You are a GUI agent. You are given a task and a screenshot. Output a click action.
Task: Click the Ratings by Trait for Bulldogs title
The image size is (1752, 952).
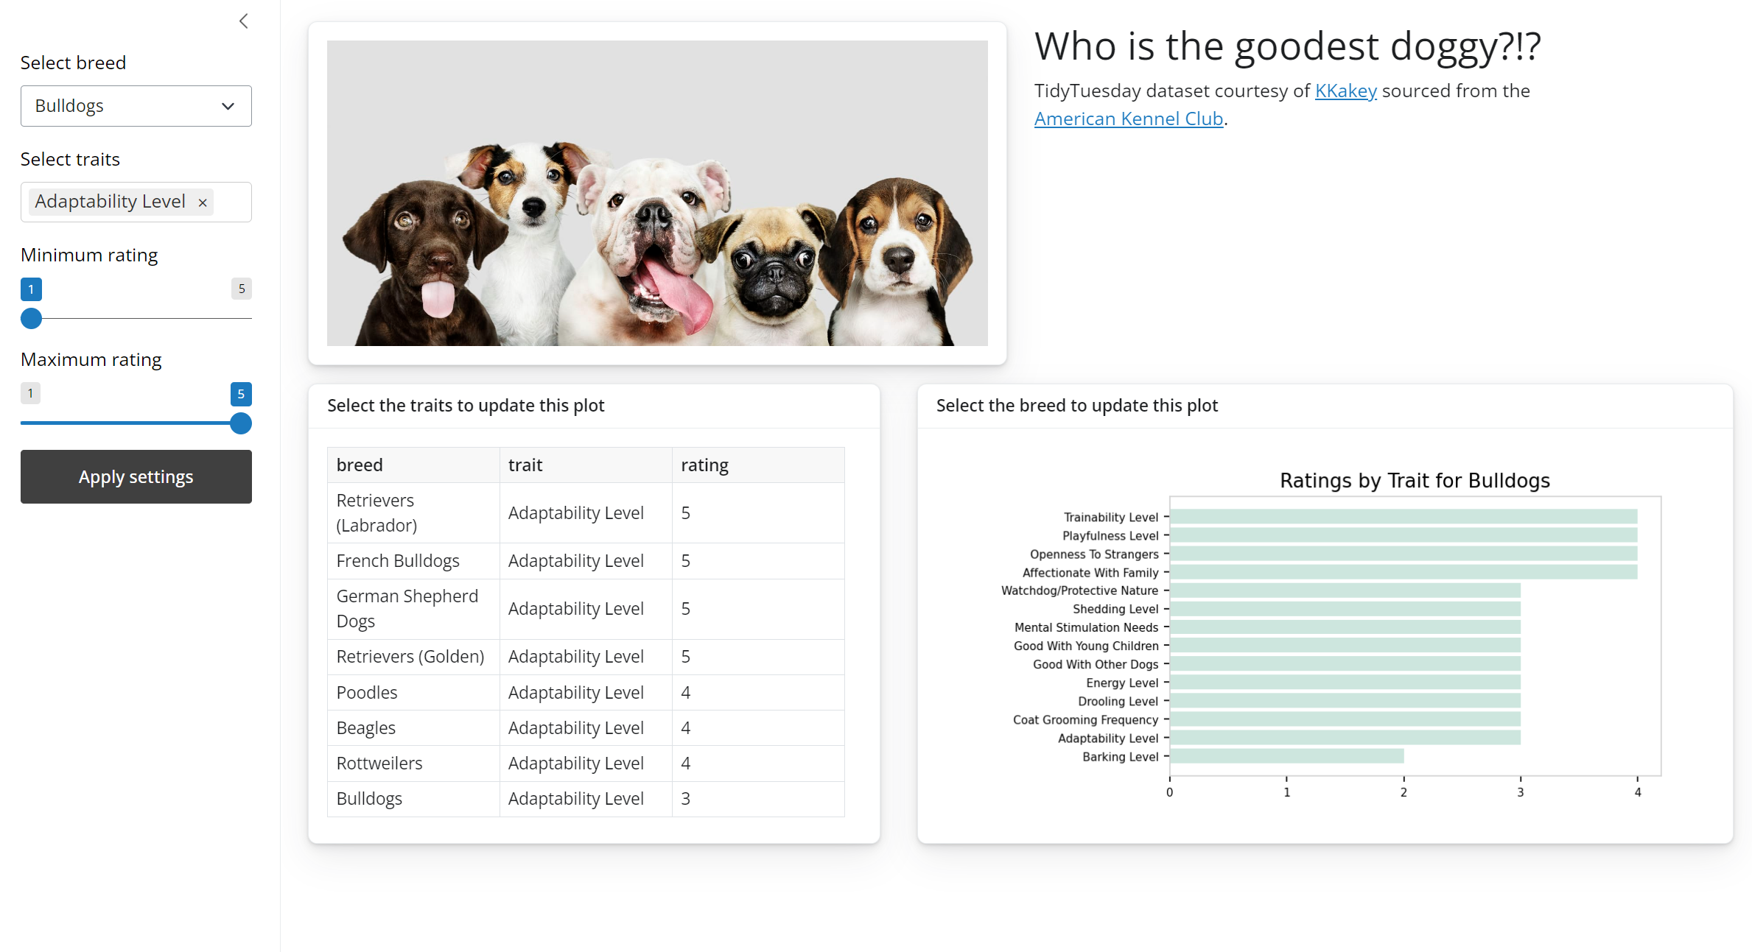[1415, 480]
